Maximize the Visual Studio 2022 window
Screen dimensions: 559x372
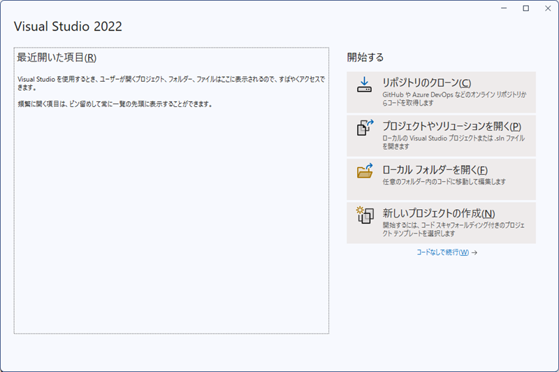[x=526, y=8]
